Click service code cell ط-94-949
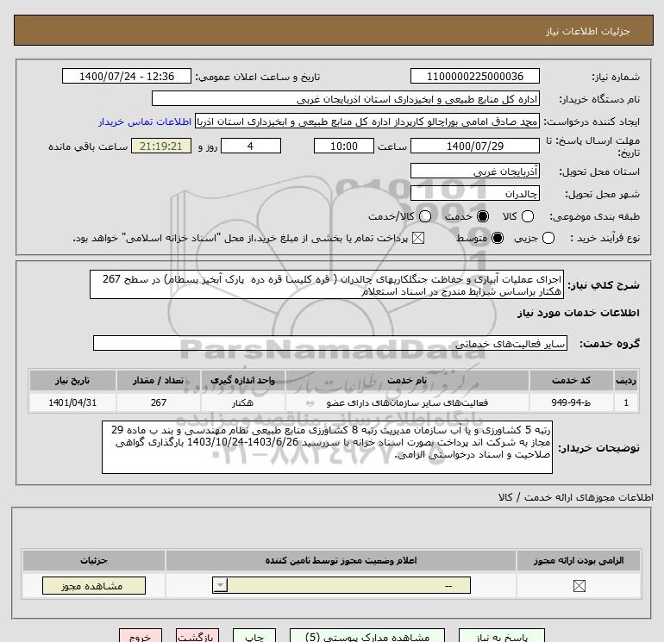 [571, 402]
